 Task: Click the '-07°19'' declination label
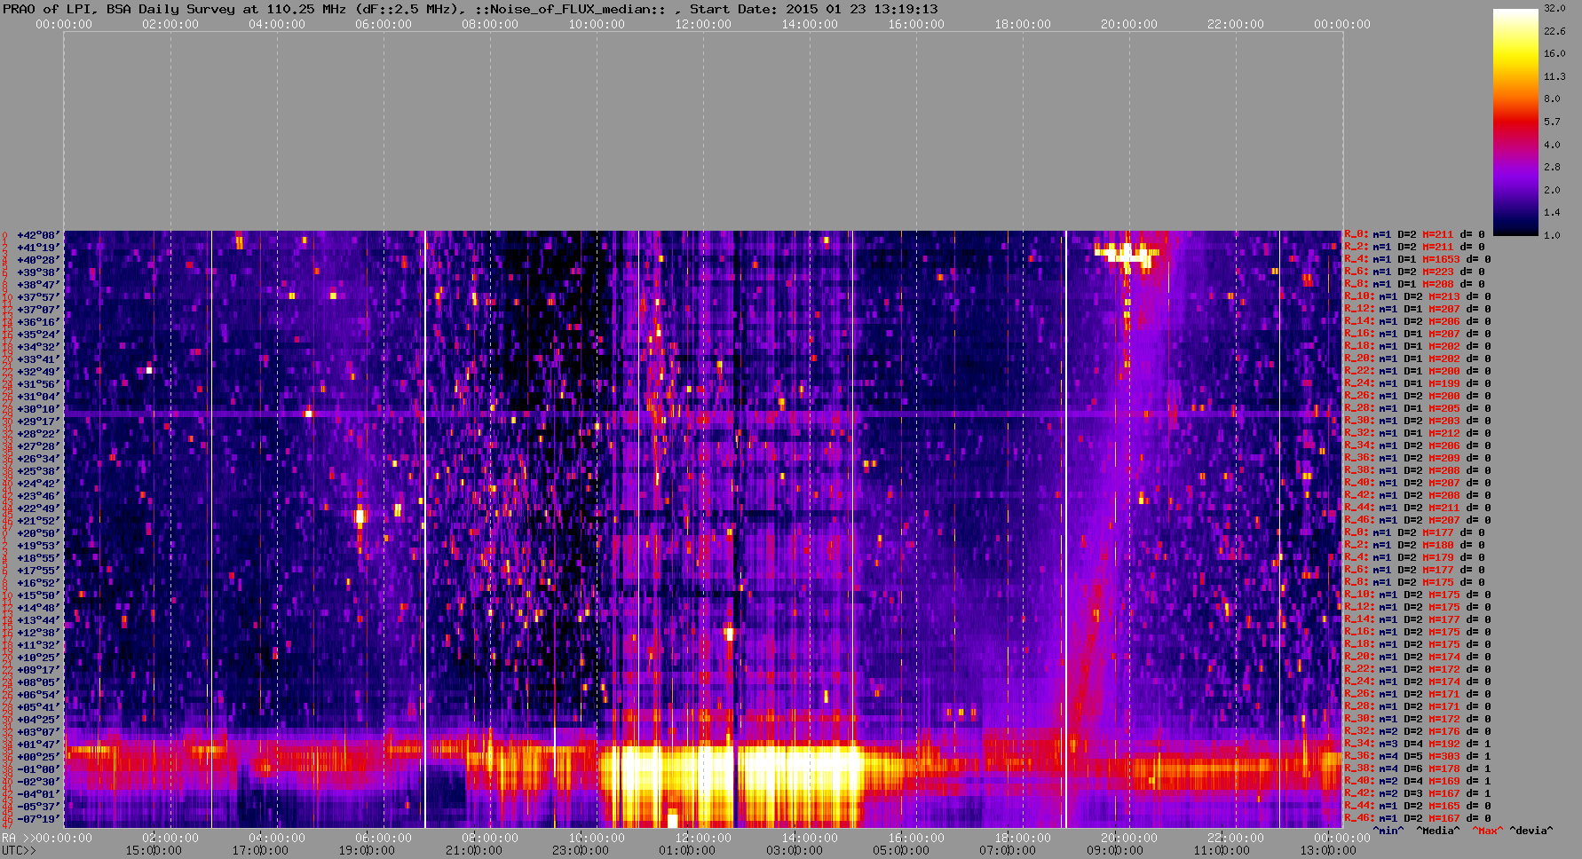click(x=38, y=819)
